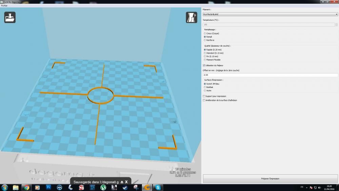Select Buildtak print surface
339x191 pixels.
pyautogui.click(x=208, y=87)
